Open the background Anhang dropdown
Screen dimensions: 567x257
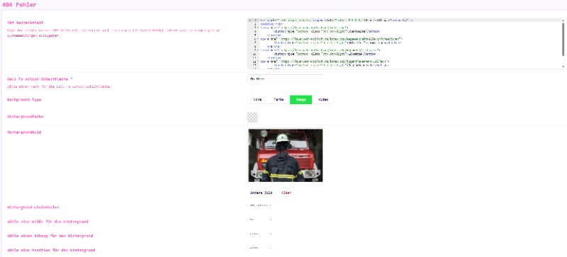tap(259, 234)
